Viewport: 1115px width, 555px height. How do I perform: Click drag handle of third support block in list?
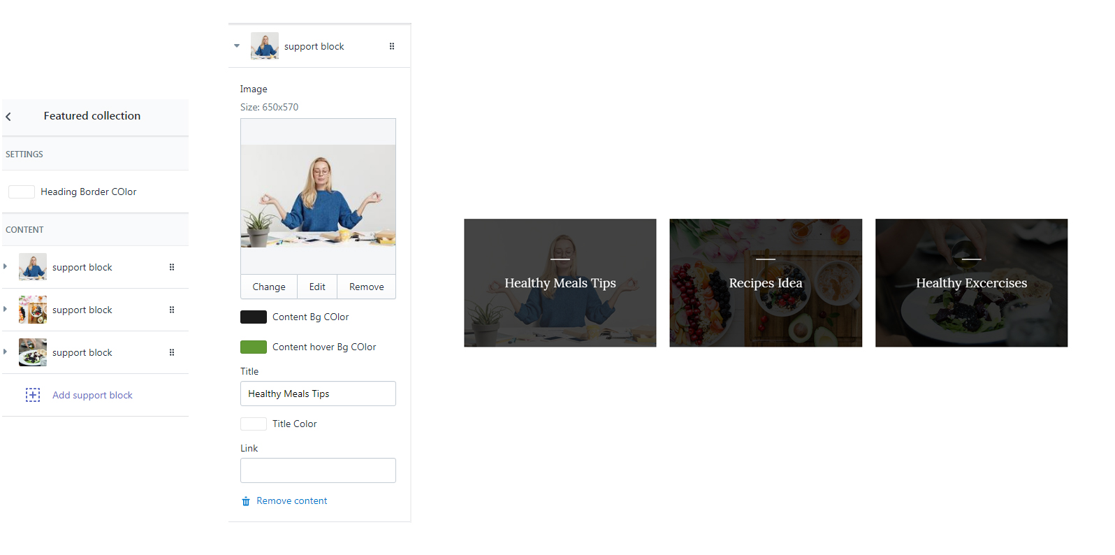tap(172, 352)
